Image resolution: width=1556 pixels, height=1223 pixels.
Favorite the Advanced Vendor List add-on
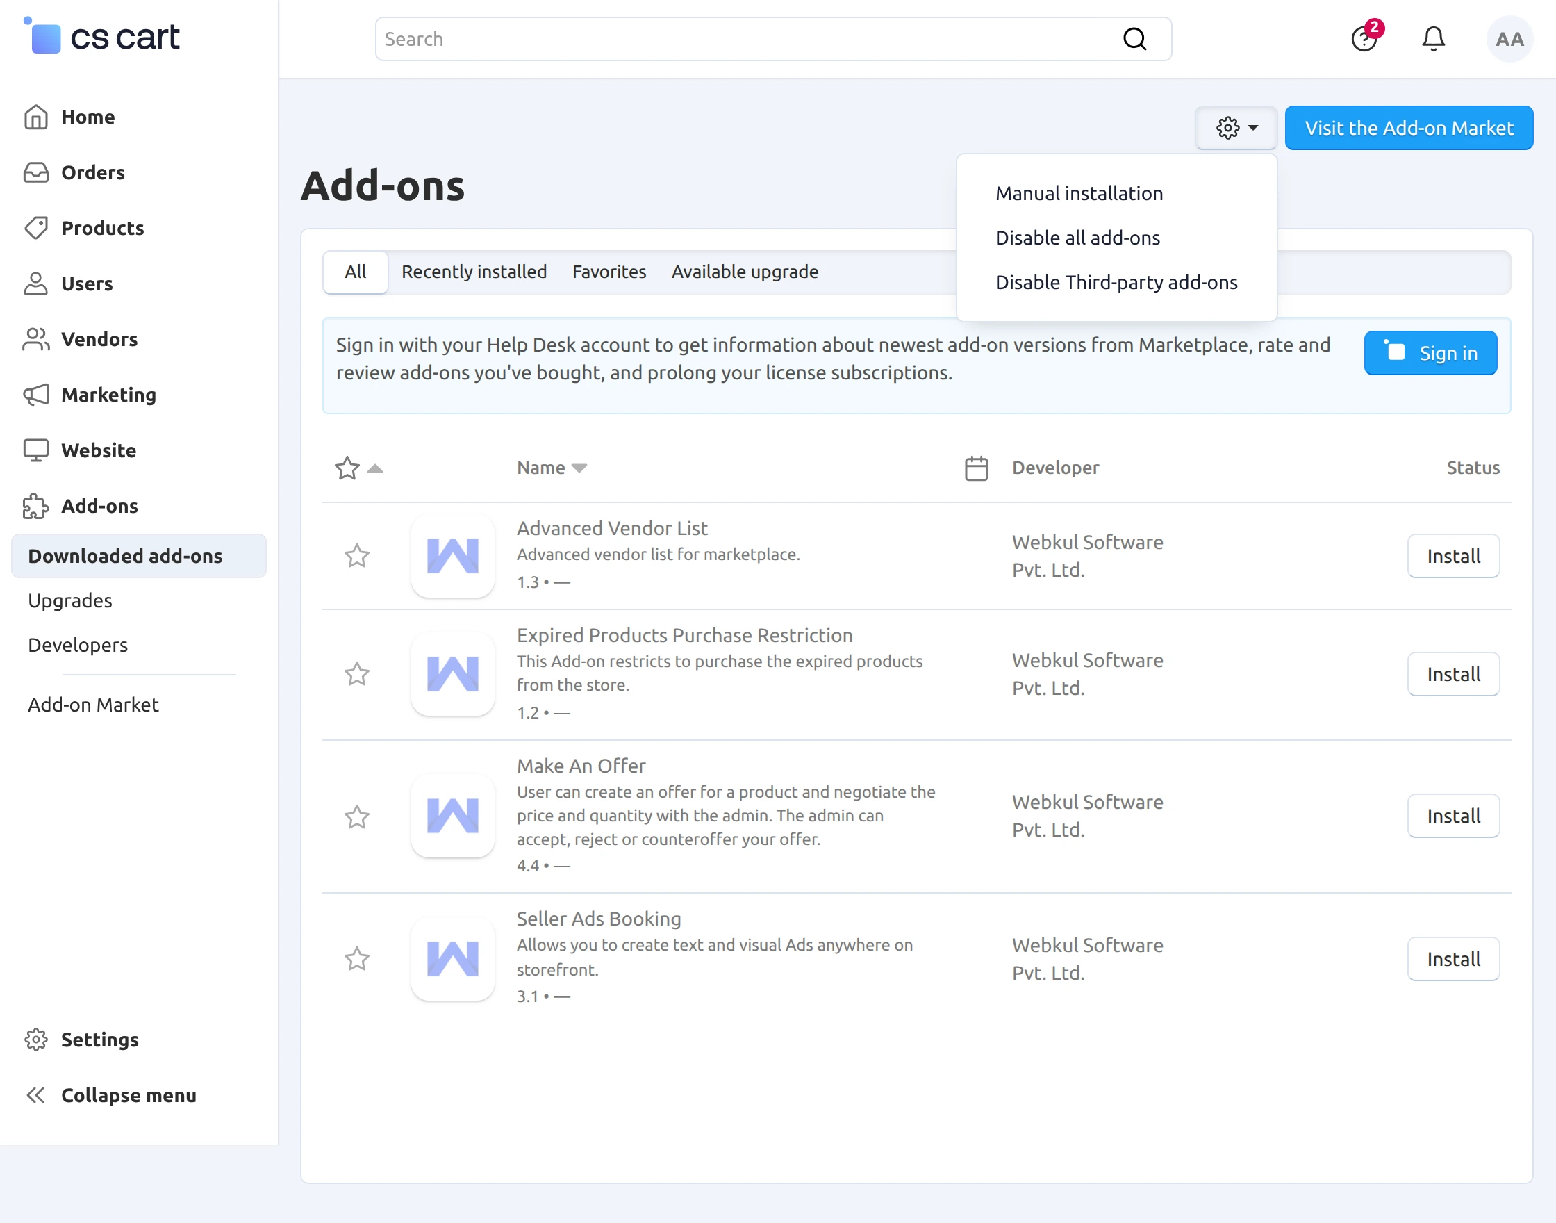(356, 556)
